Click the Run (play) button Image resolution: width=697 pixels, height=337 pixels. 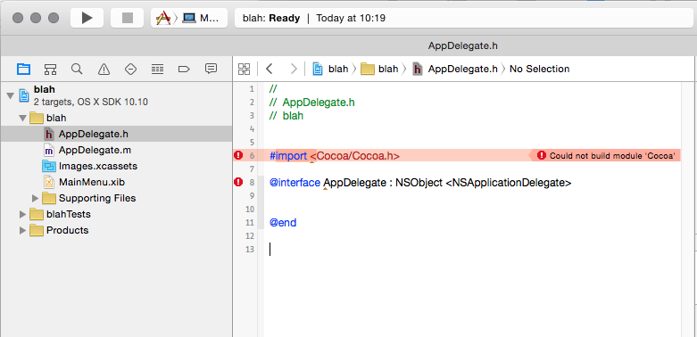tap(87, 18)
